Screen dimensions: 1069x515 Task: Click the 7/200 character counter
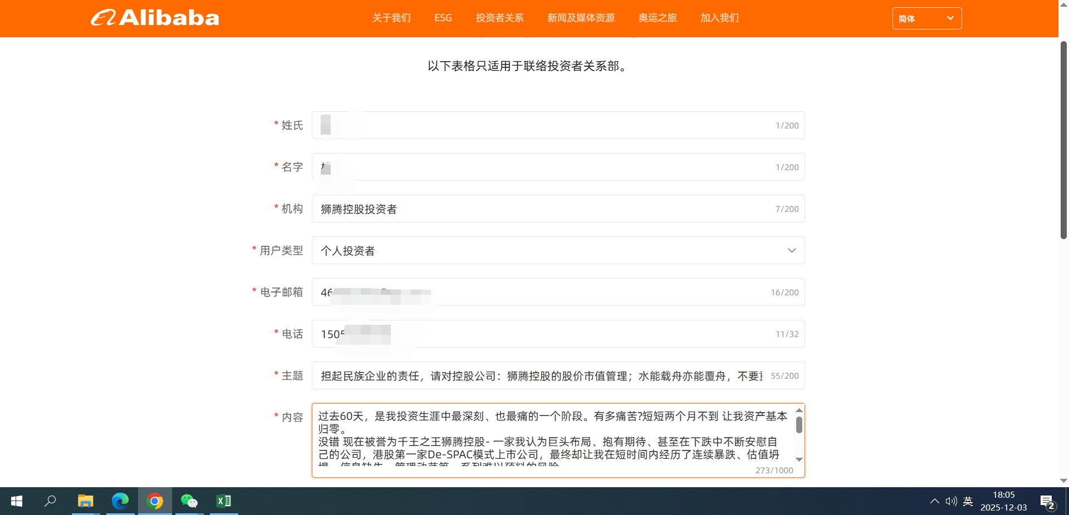coord(787,209)
